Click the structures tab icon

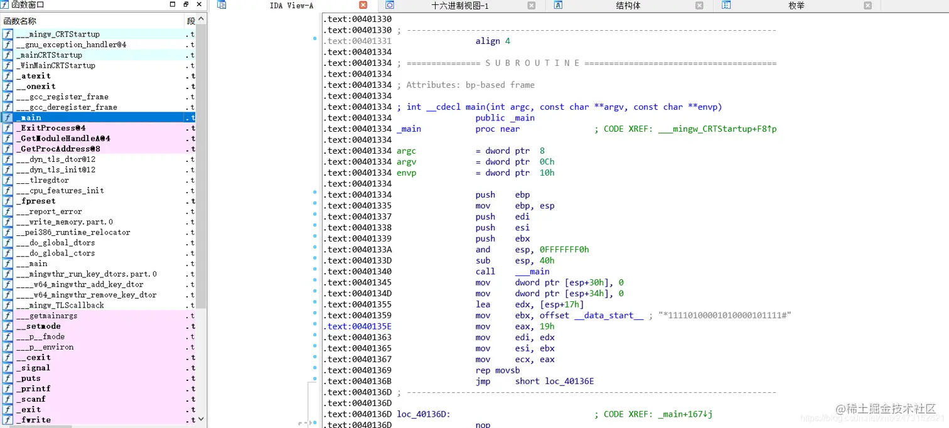558,5
